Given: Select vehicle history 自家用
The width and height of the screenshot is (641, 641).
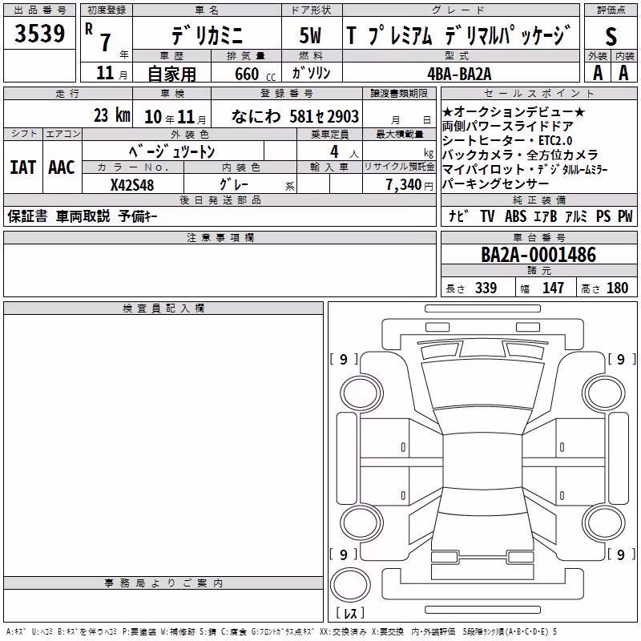Looking at the screenshot, I should [171, 74].
